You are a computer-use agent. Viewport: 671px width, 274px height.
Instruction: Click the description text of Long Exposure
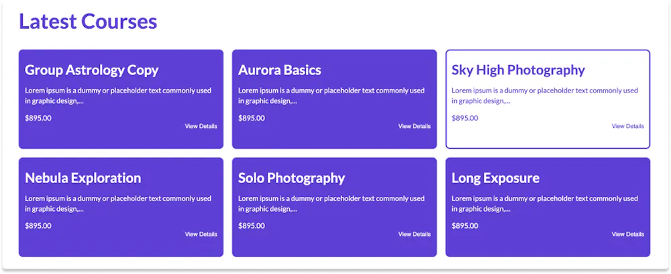pos(545,204)
